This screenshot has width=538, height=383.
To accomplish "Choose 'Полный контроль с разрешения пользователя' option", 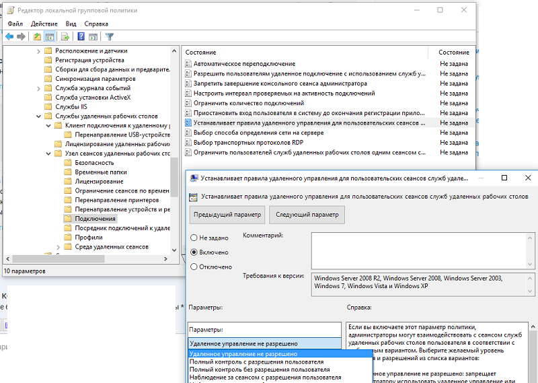I will (x=256, y=361).
